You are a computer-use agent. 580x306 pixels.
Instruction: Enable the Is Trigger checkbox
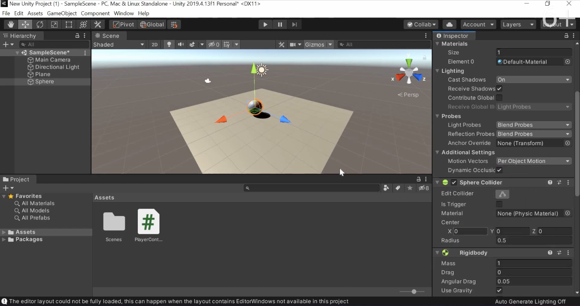tap(499, 204)
